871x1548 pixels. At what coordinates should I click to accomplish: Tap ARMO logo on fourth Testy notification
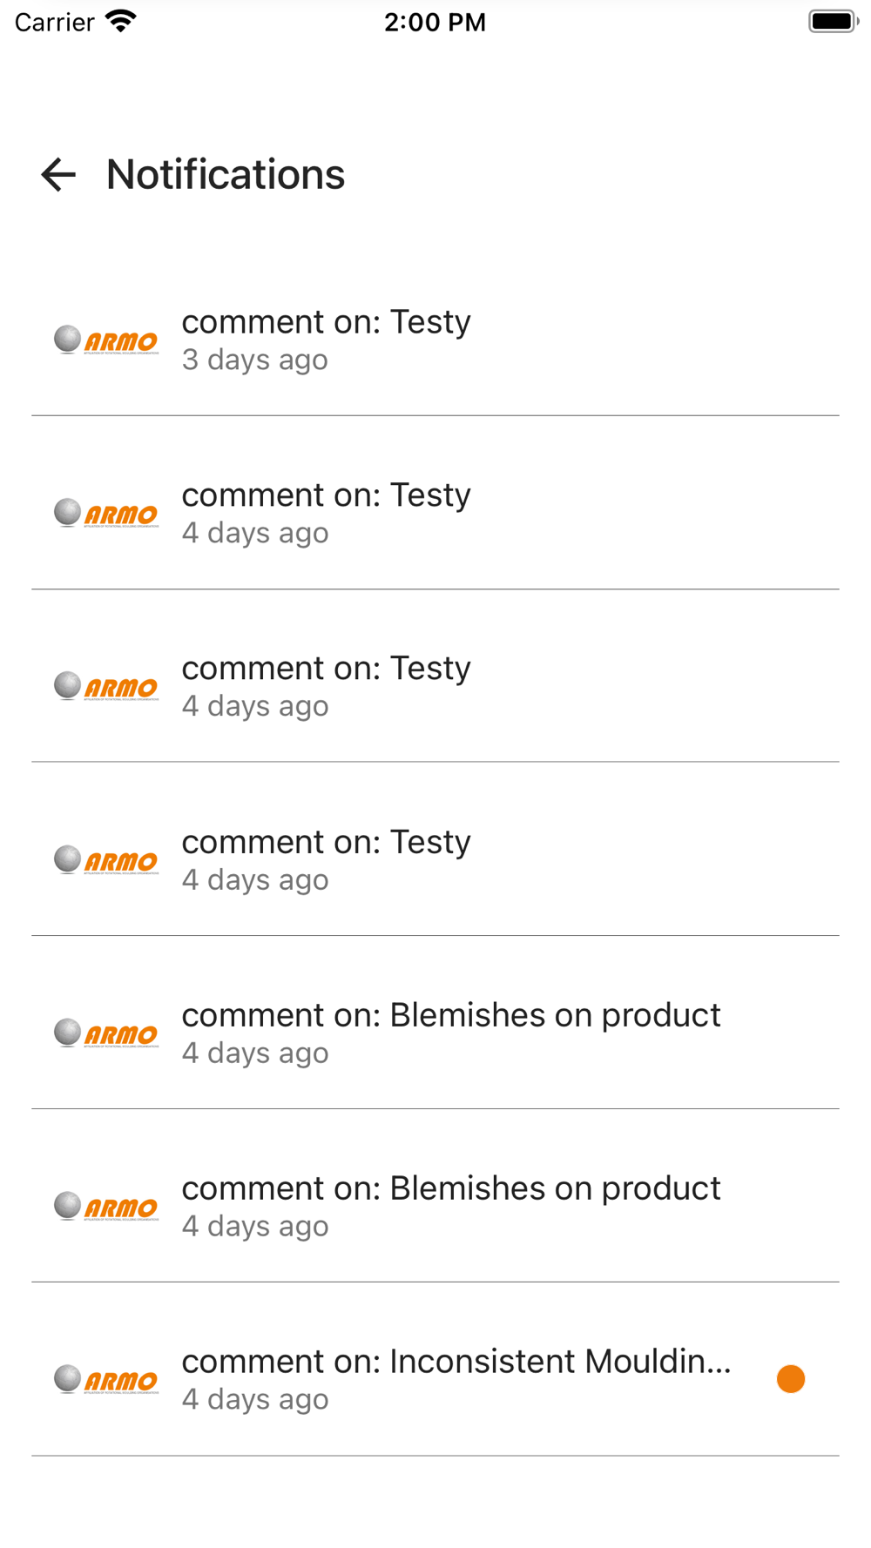pos(106,860)
